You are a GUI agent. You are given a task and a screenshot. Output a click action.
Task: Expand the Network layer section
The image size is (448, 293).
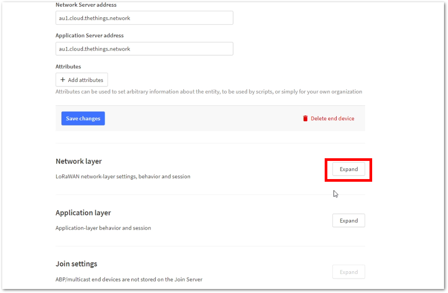pyautogui.click(x=349, y=169)
